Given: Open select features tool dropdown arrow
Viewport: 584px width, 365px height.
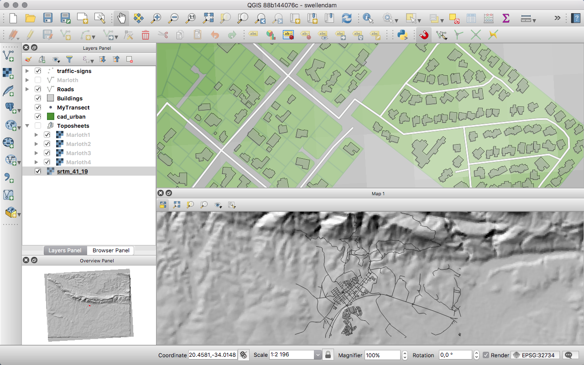Looking at the screenshot, I should tap(420, 21).
